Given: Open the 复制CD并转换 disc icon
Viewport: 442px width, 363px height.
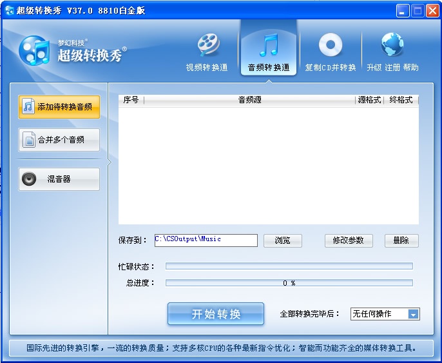Looking at the screenshot, I should (x=331, y=44).
